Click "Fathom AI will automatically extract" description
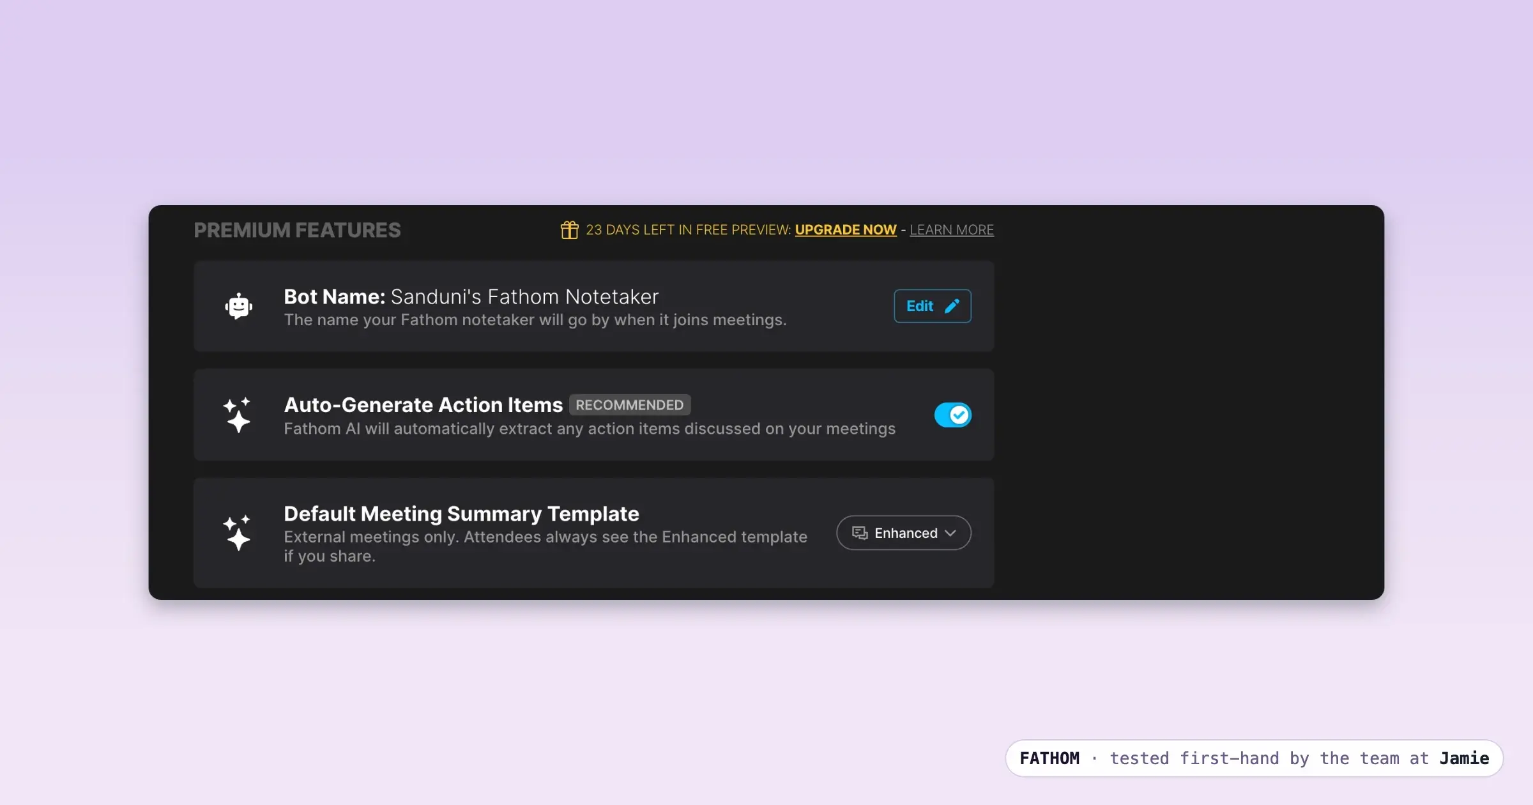 pos(590,429)
